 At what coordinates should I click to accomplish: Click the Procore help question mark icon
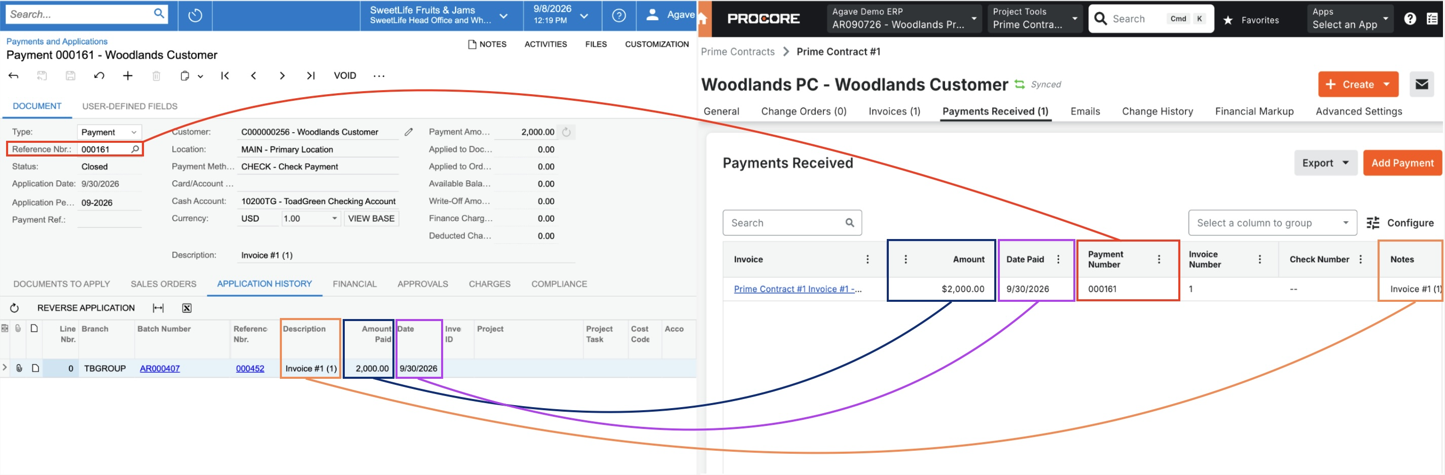coord(1410,19)
